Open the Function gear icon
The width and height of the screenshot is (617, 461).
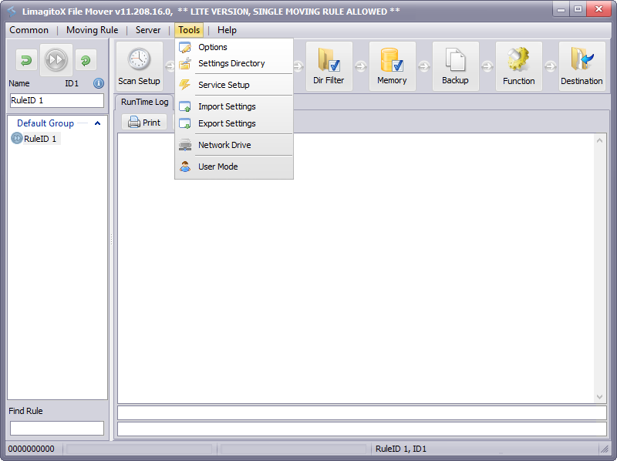(518, 60)
